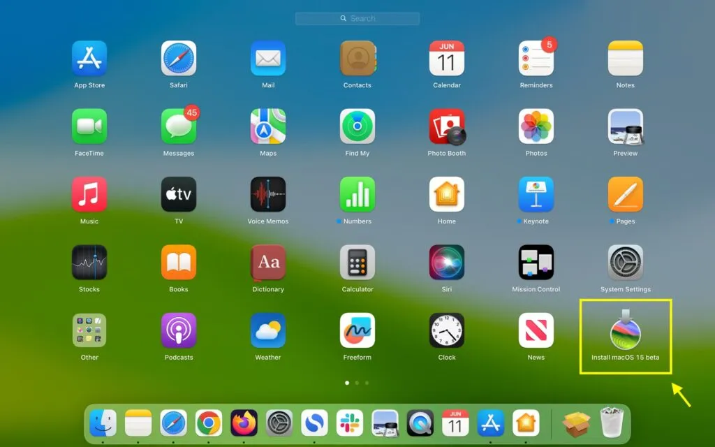Open the Trash in the Dock
715x447 pixels.
[x=612, y=423]
